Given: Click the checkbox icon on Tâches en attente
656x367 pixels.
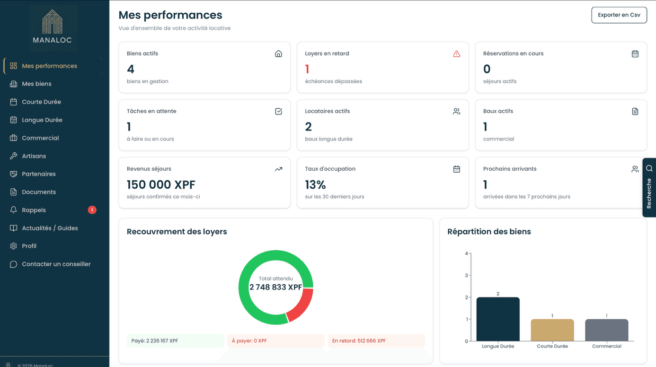Looking at the screenshot, I should click(278, 112).
